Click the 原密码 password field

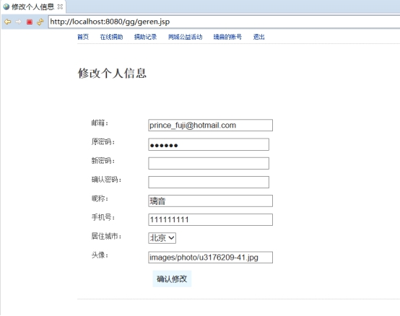(209, 144)
